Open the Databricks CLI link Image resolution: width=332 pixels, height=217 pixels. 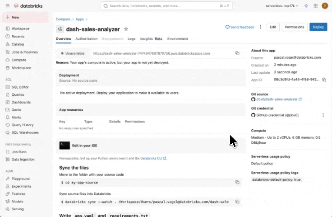point(153,158)
